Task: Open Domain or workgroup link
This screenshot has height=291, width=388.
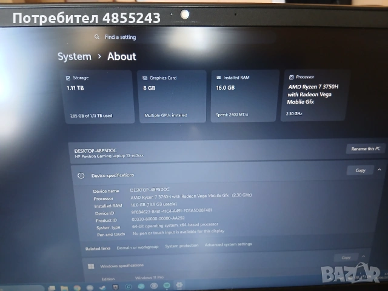Action: click(x=138, y=247)
